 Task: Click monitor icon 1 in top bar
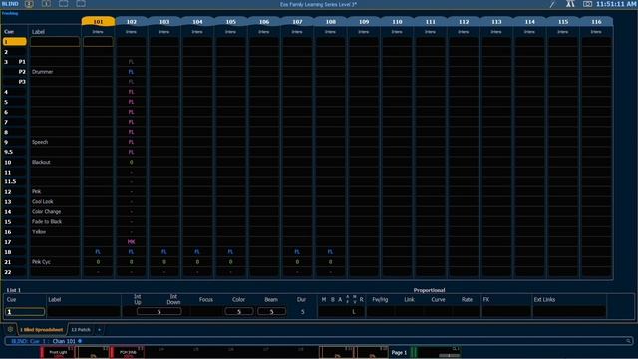click(x=47, y=4)
